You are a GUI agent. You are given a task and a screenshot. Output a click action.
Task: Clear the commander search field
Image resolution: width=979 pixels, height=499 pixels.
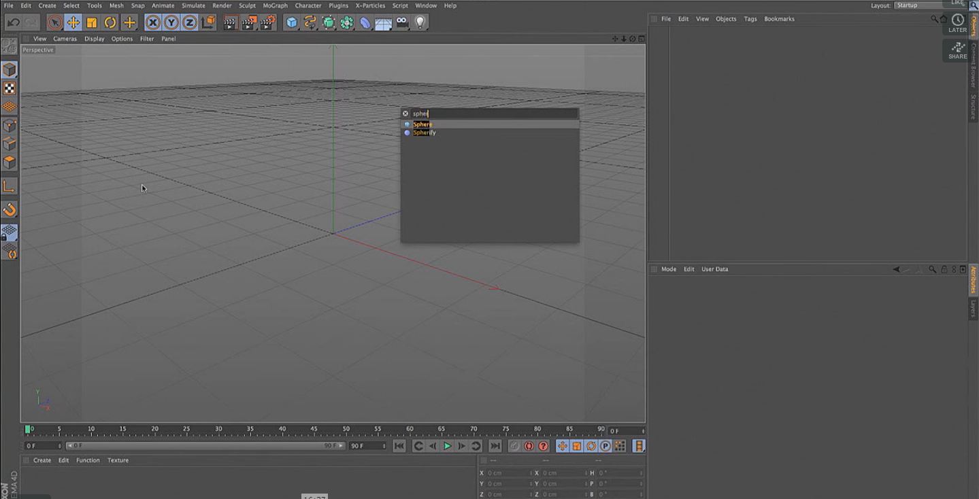405,114
